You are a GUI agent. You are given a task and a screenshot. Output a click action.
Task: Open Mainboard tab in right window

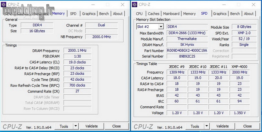click(x=171, y=14)
